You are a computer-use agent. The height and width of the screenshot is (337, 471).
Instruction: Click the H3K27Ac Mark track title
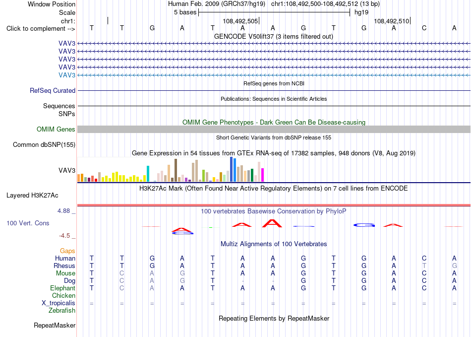(274, 189)
